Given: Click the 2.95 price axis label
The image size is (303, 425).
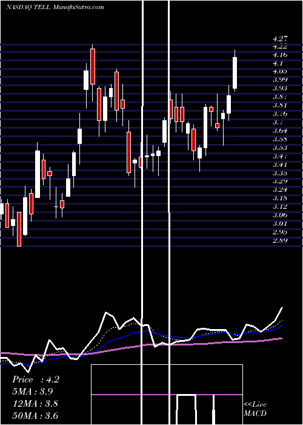Looking at the screenshot, I should point(280,232).
